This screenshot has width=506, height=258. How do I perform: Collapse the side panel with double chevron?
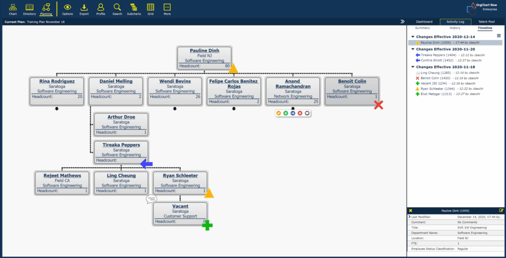coord(402,22)
